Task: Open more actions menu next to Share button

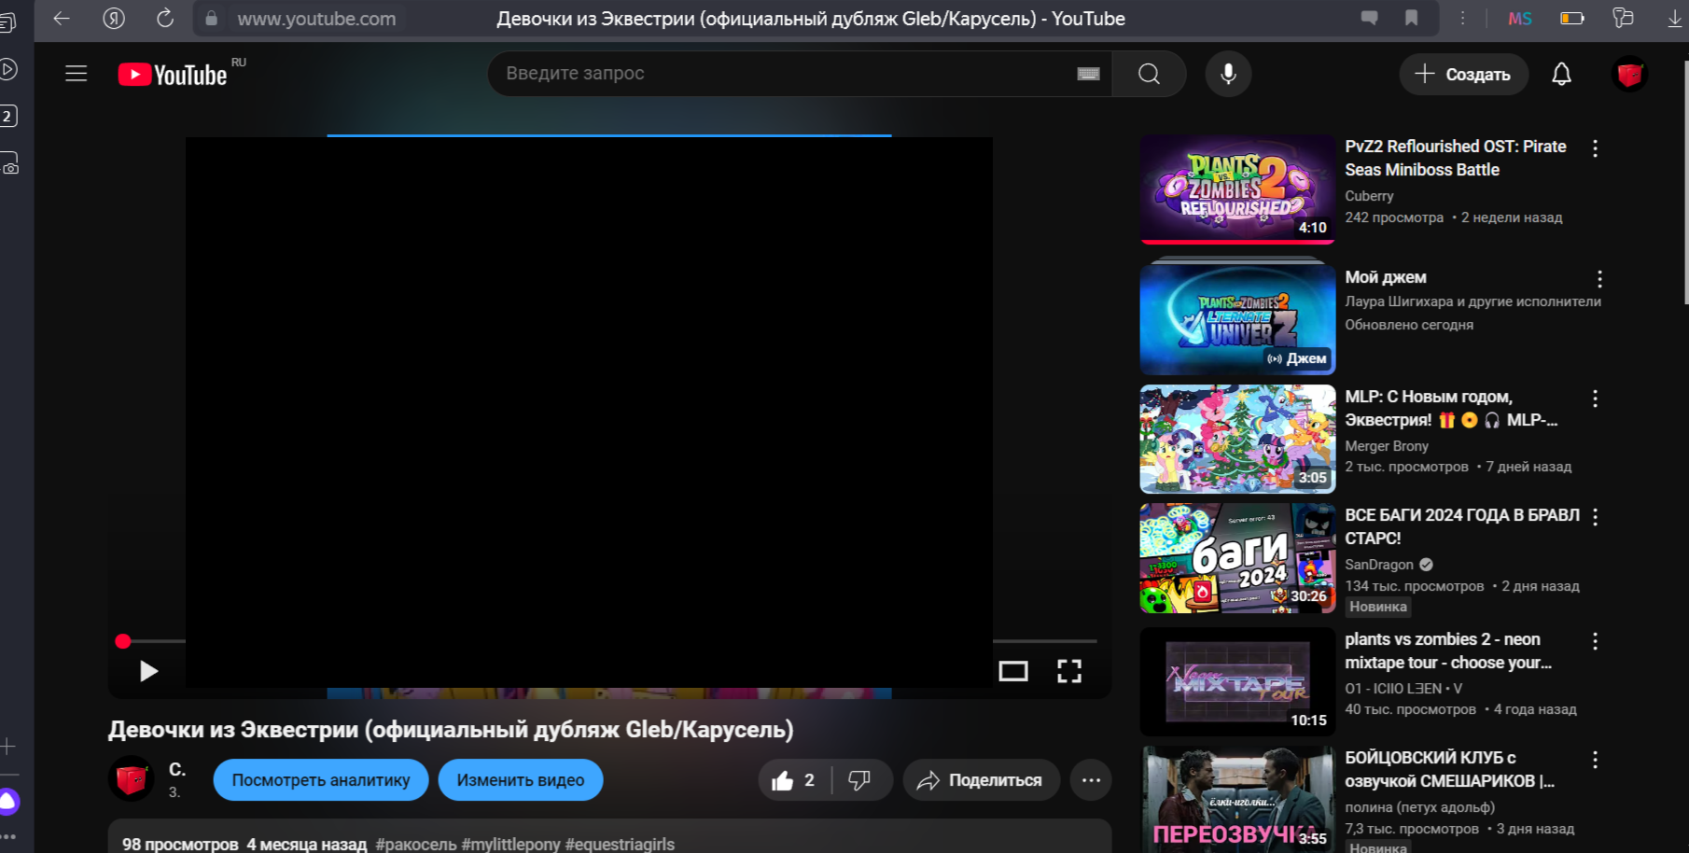Action: 1091,780
